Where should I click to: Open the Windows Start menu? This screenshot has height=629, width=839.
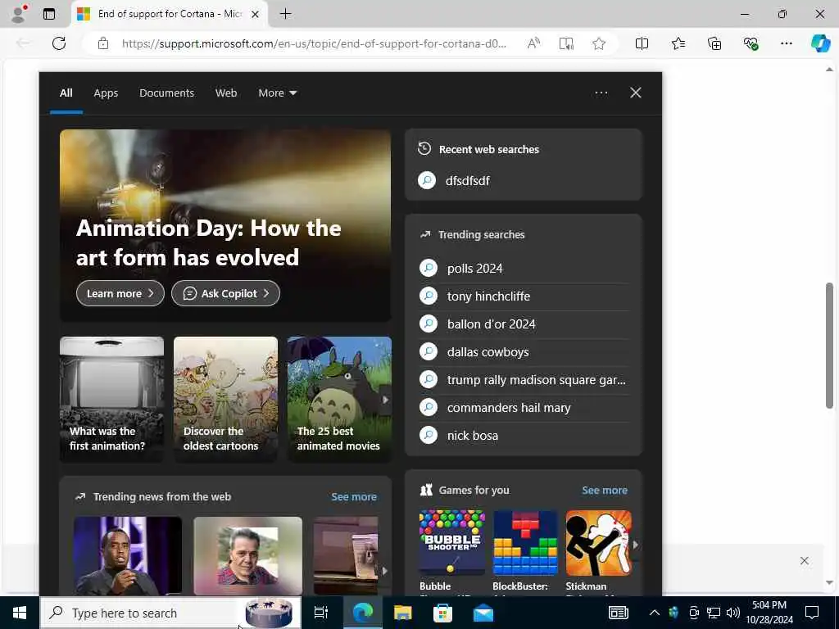pos(20,613)
